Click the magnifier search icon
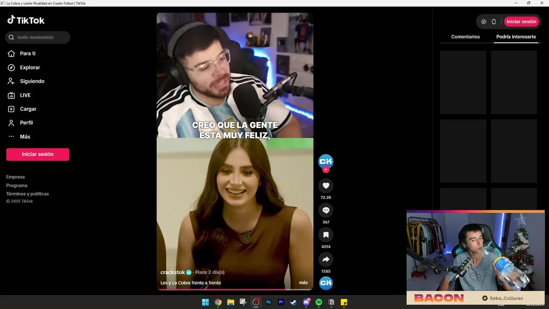This screenshot has width=549, height=309. pos(12,37)
